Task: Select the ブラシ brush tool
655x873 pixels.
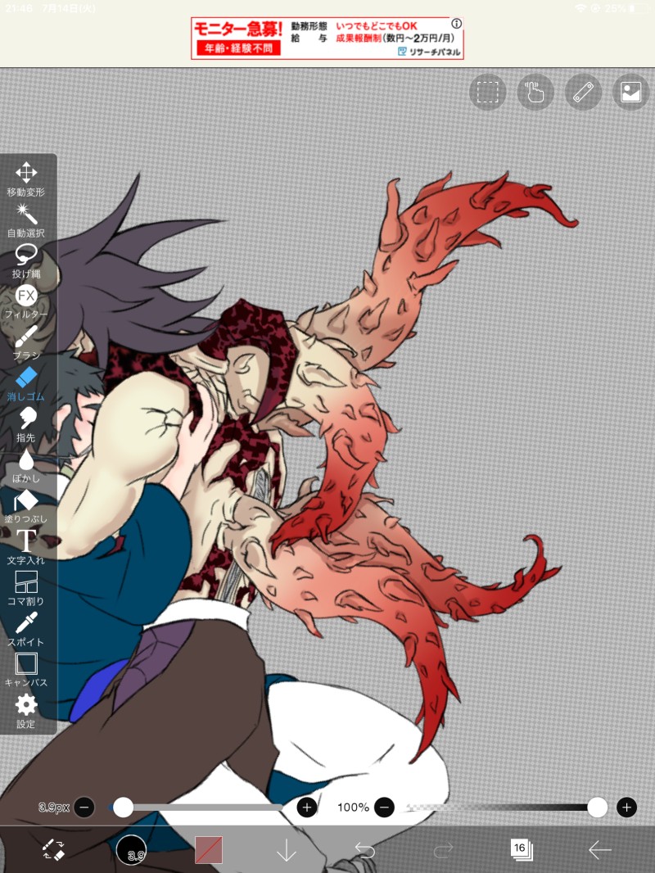Action: pyautogui.click(x=25, y=343)
